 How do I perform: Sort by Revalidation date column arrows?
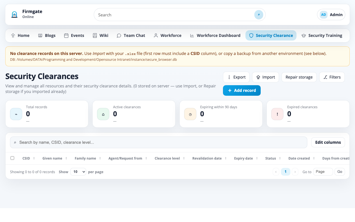(x=225, y=158)
